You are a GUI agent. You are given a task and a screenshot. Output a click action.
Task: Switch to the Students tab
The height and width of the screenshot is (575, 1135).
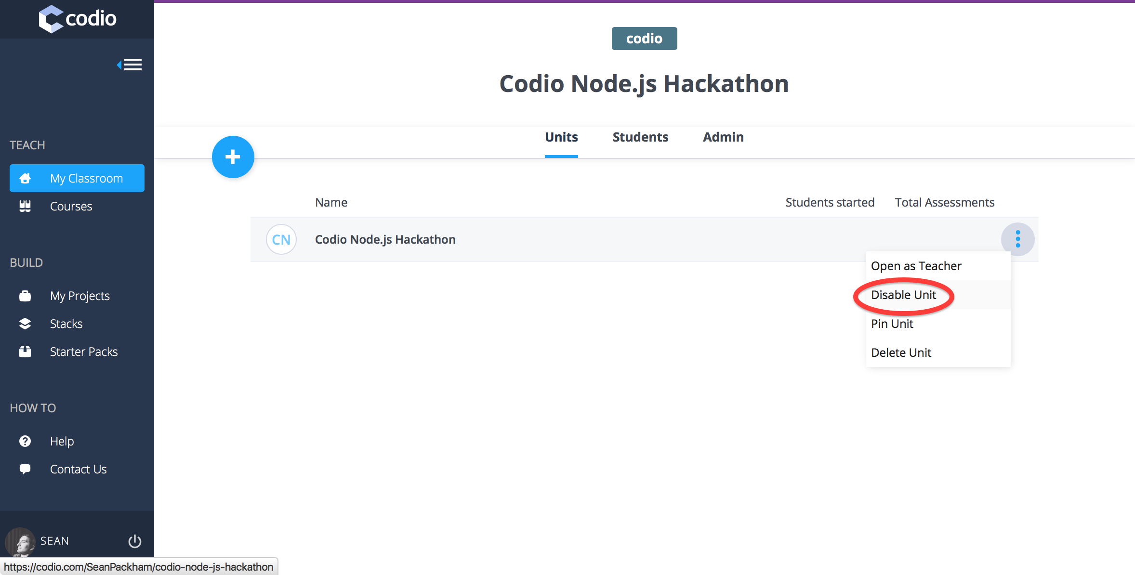tap(640, 137)
